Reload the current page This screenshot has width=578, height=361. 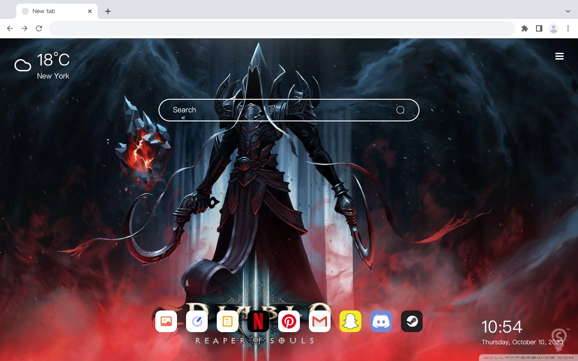(39, 28)
